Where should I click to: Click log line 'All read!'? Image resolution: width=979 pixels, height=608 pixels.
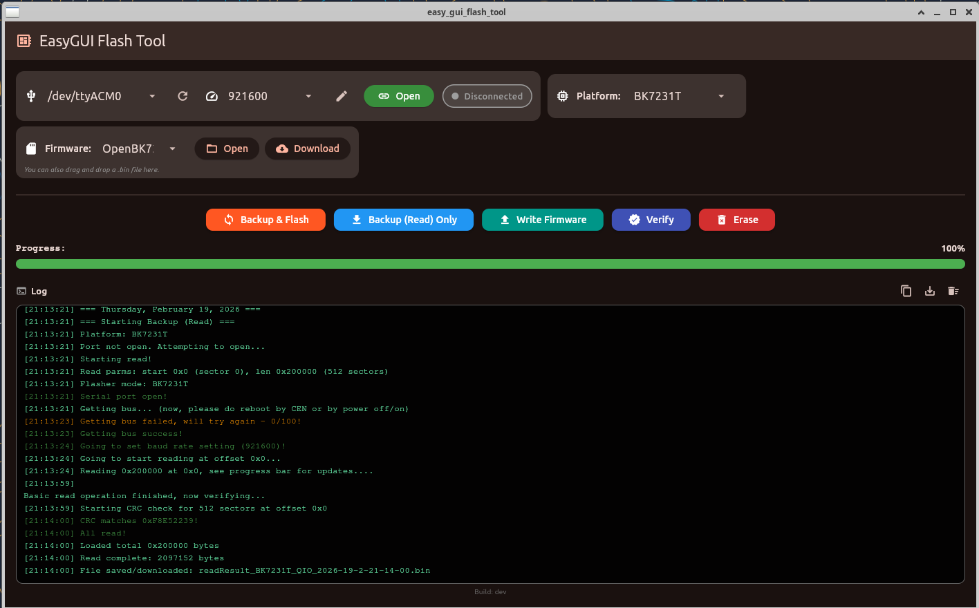coord(75,533)
